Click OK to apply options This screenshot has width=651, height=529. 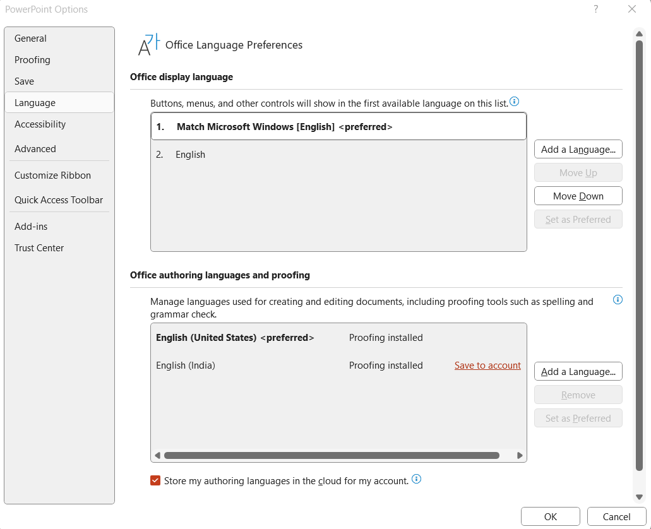(550, 516)
